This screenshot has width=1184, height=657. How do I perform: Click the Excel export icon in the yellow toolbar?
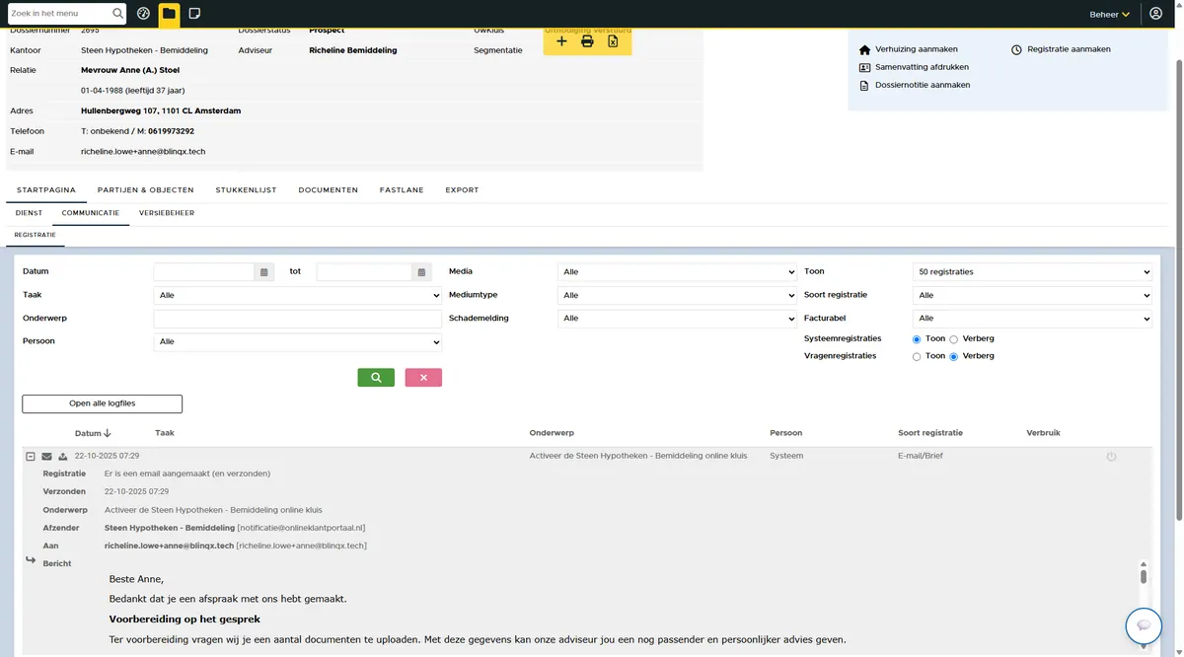pyautogui.click(x=613, y=41)
